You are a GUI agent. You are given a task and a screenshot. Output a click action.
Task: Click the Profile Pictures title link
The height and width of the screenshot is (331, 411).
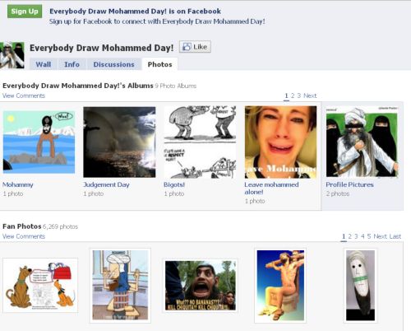[349, 184]
